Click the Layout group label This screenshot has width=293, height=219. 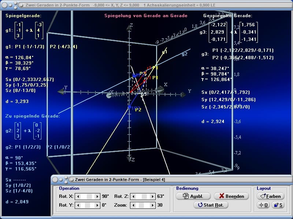264,188
